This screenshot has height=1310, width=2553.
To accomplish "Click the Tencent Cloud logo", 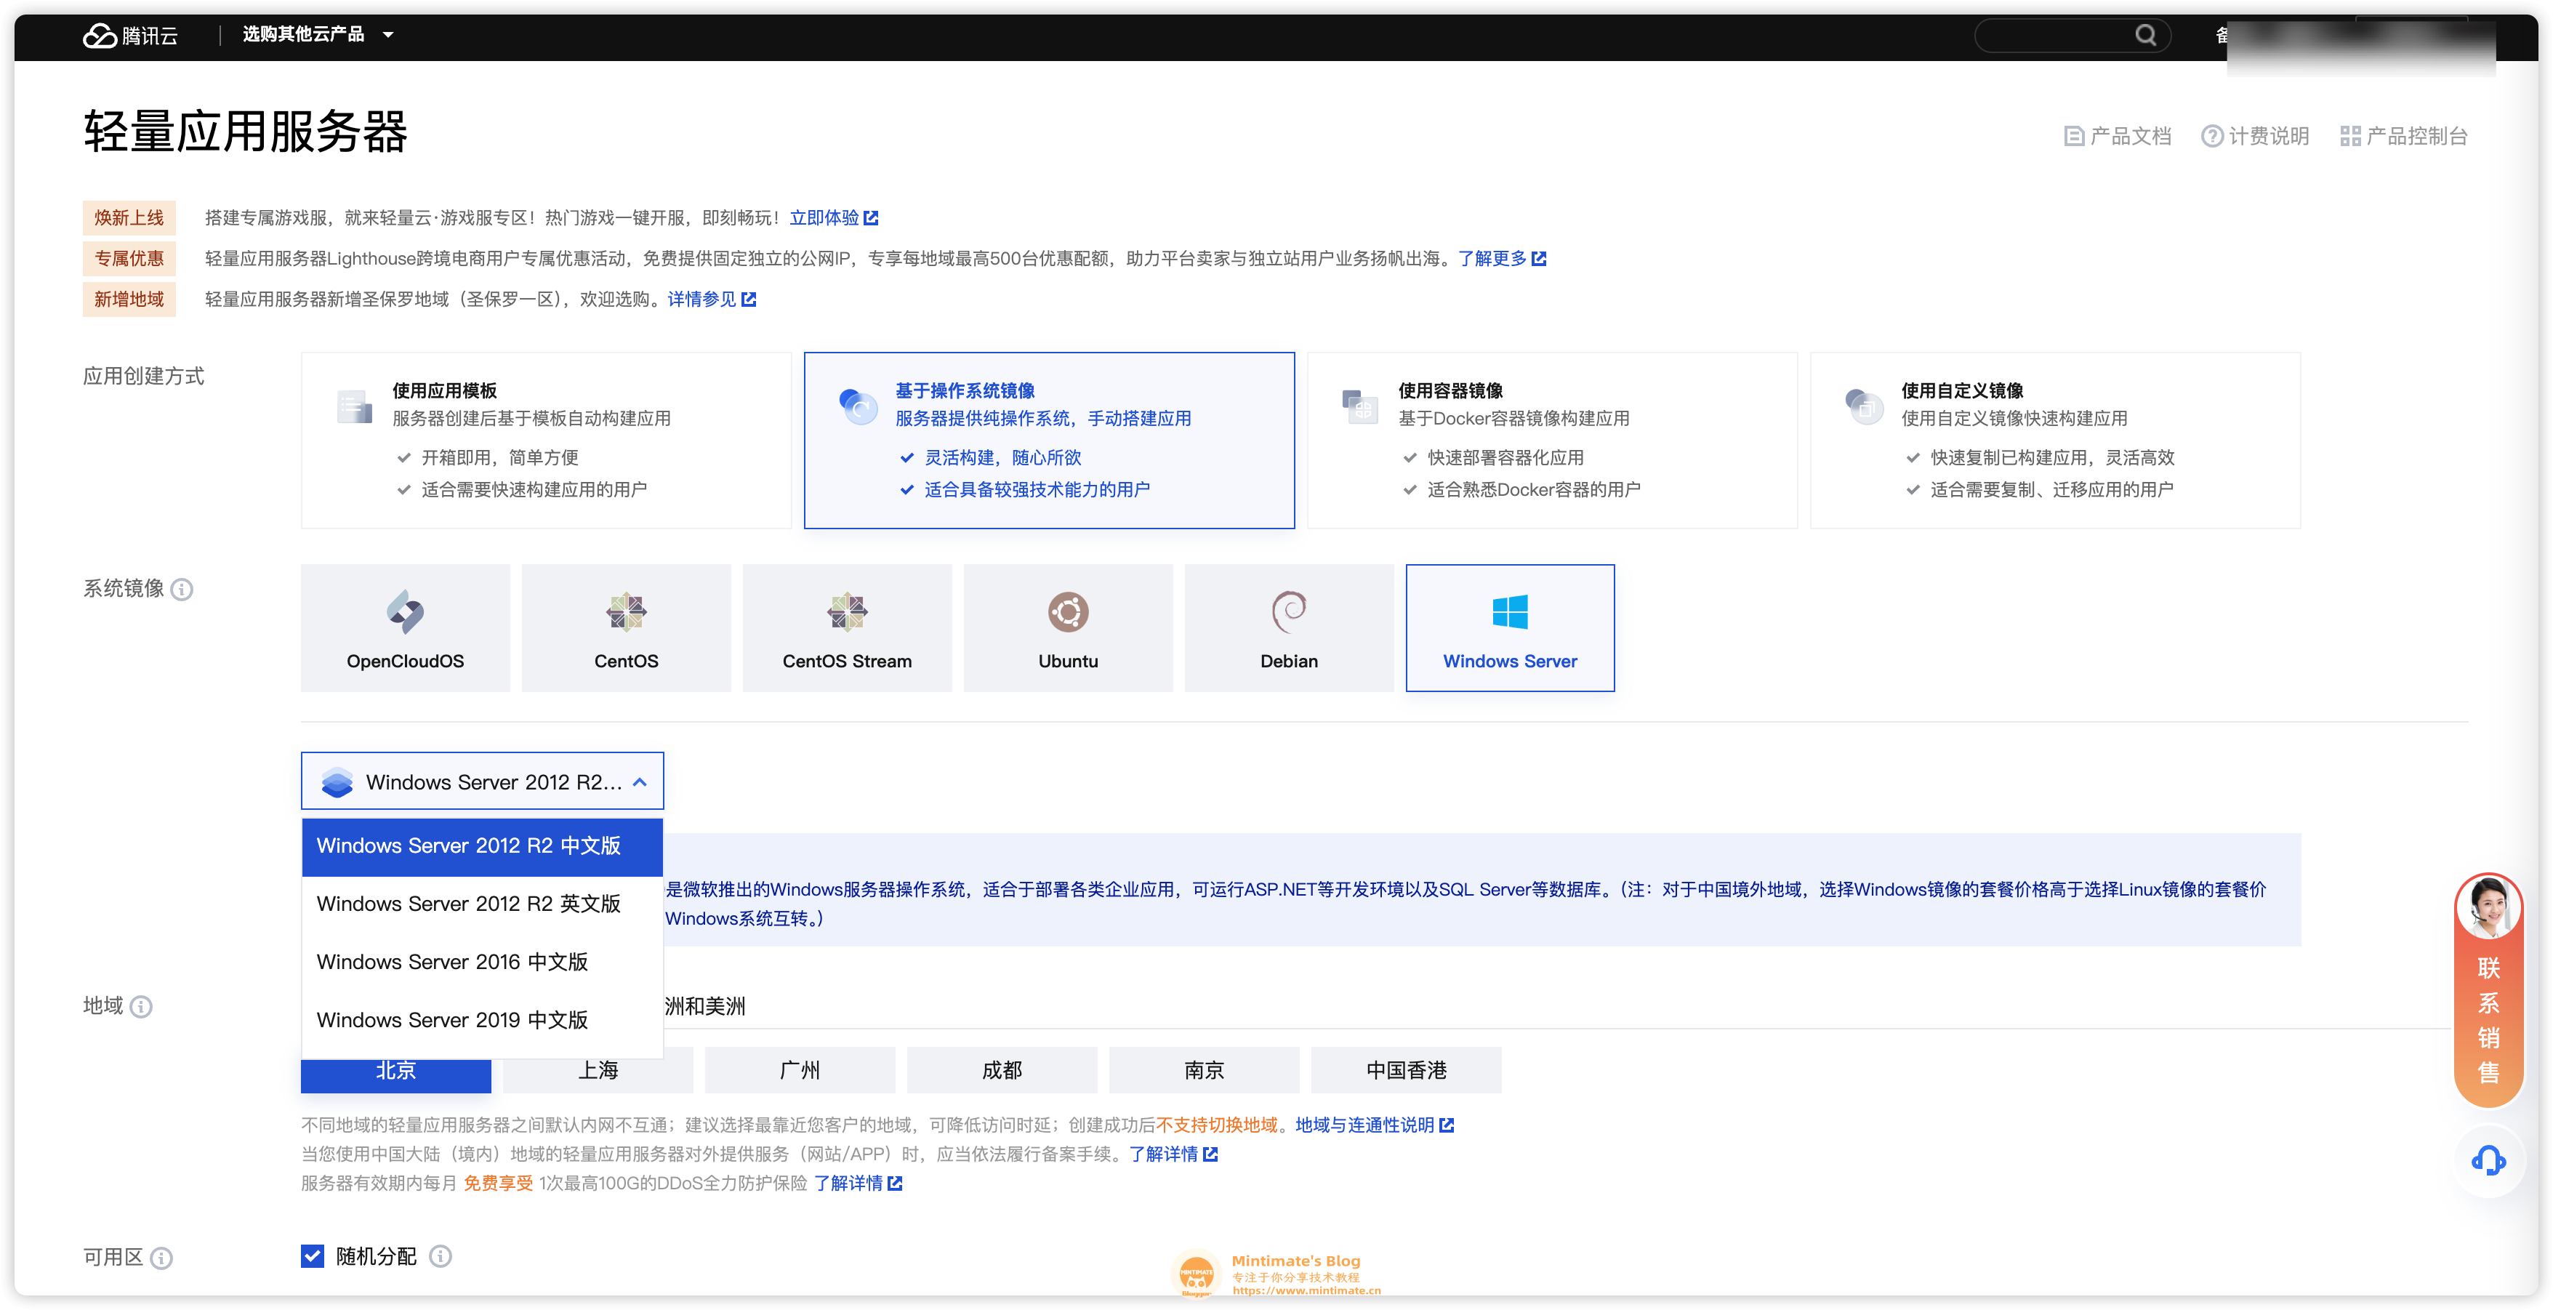I will tap(130, 36).
